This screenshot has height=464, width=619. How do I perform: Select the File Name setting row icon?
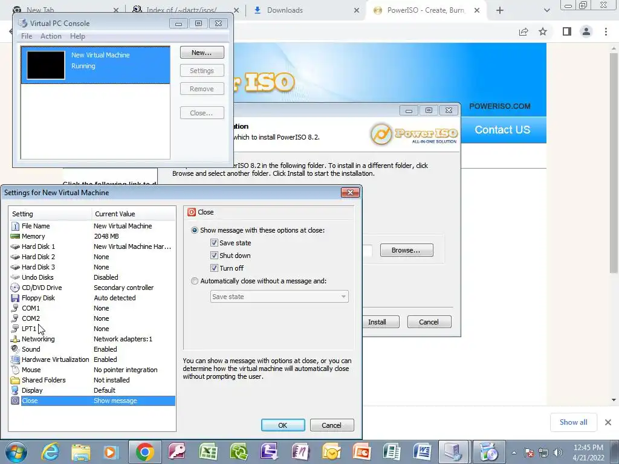(15, 226)
